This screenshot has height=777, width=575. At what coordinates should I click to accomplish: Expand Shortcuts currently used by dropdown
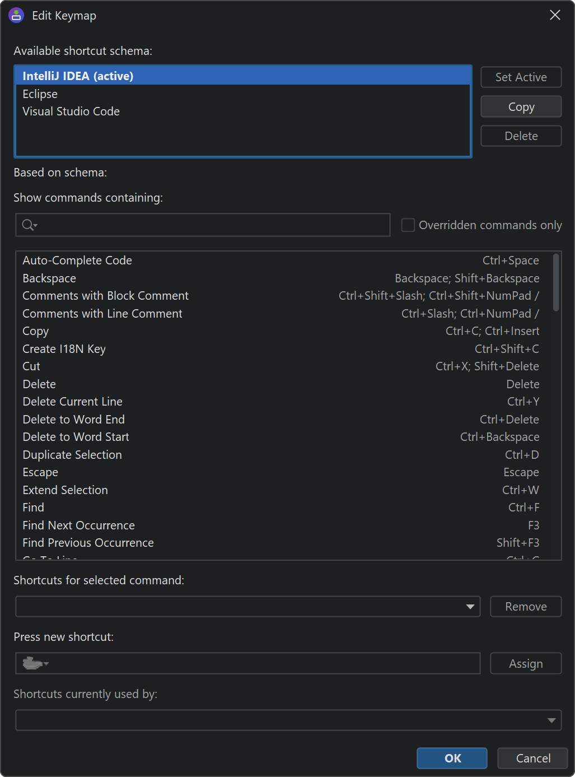pos(551,720)
